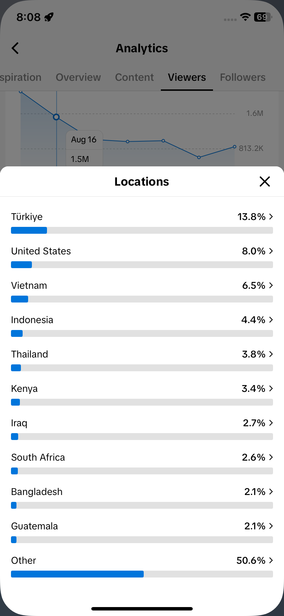Expand United States chevron arrow

(271, 251)
